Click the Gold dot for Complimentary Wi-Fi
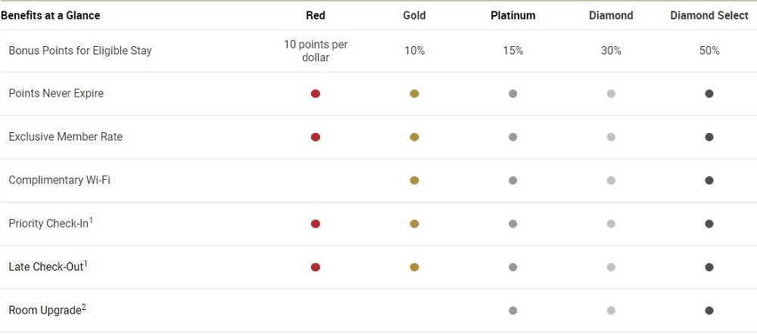The height and width of the screenshot is (334, 757). [x=414, y=181]
